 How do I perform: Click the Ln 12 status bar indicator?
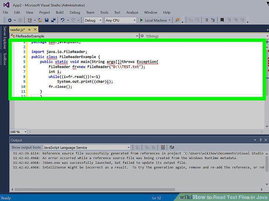pyautogui.click(x=157, y=198)
